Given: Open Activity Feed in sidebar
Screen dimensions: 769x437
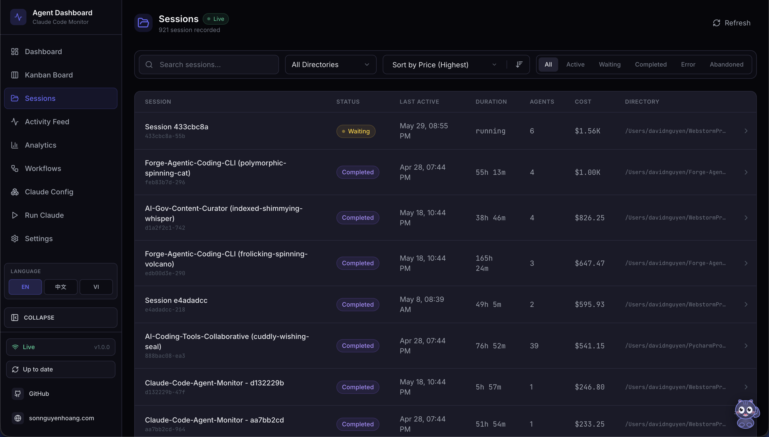Looking at the screenshot, I should [61, 122].
